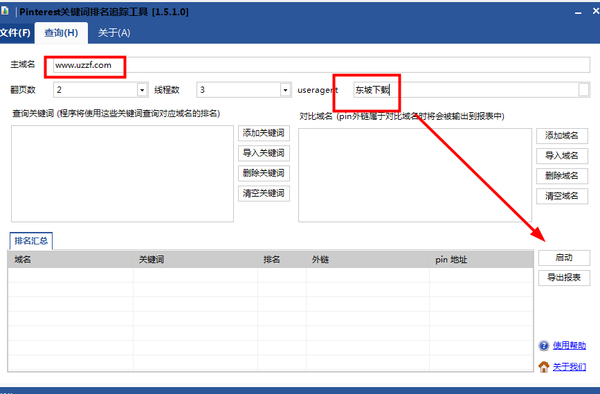Click the 添加域名 button
600x394 pixels.
tap(562, 136)
